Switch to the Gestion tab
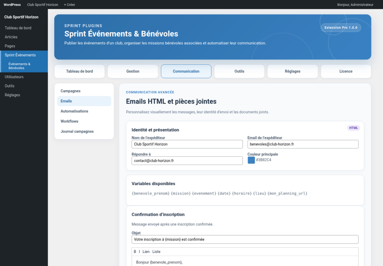Image resolution: width=383 pixels, height=266 pixels. pos(133,71)
